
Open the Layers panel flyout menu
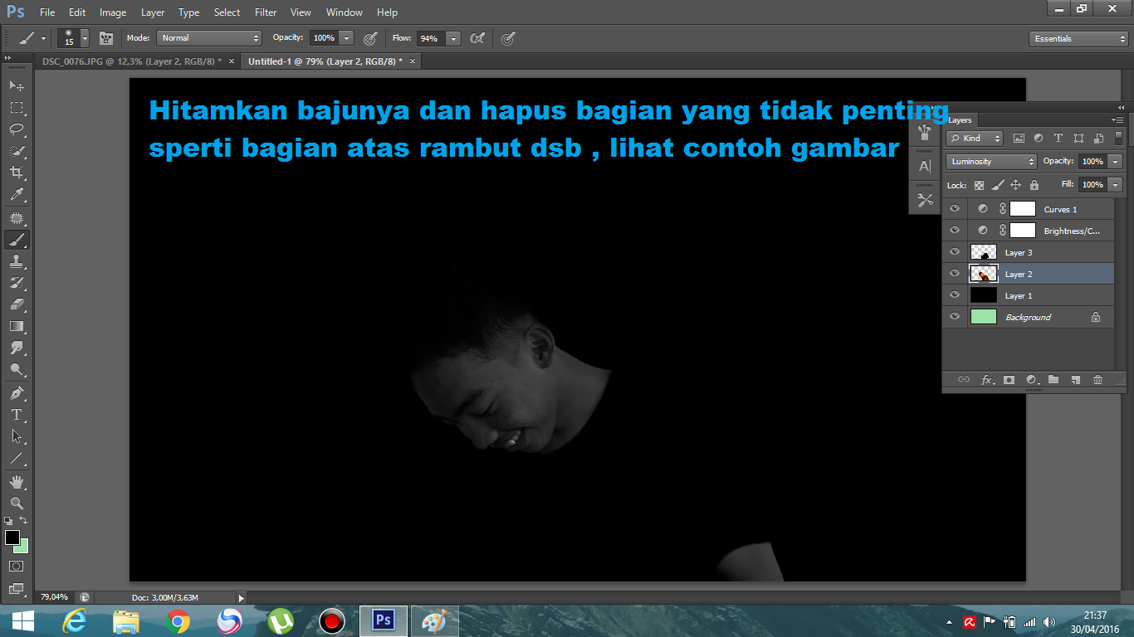[1118, 119]
